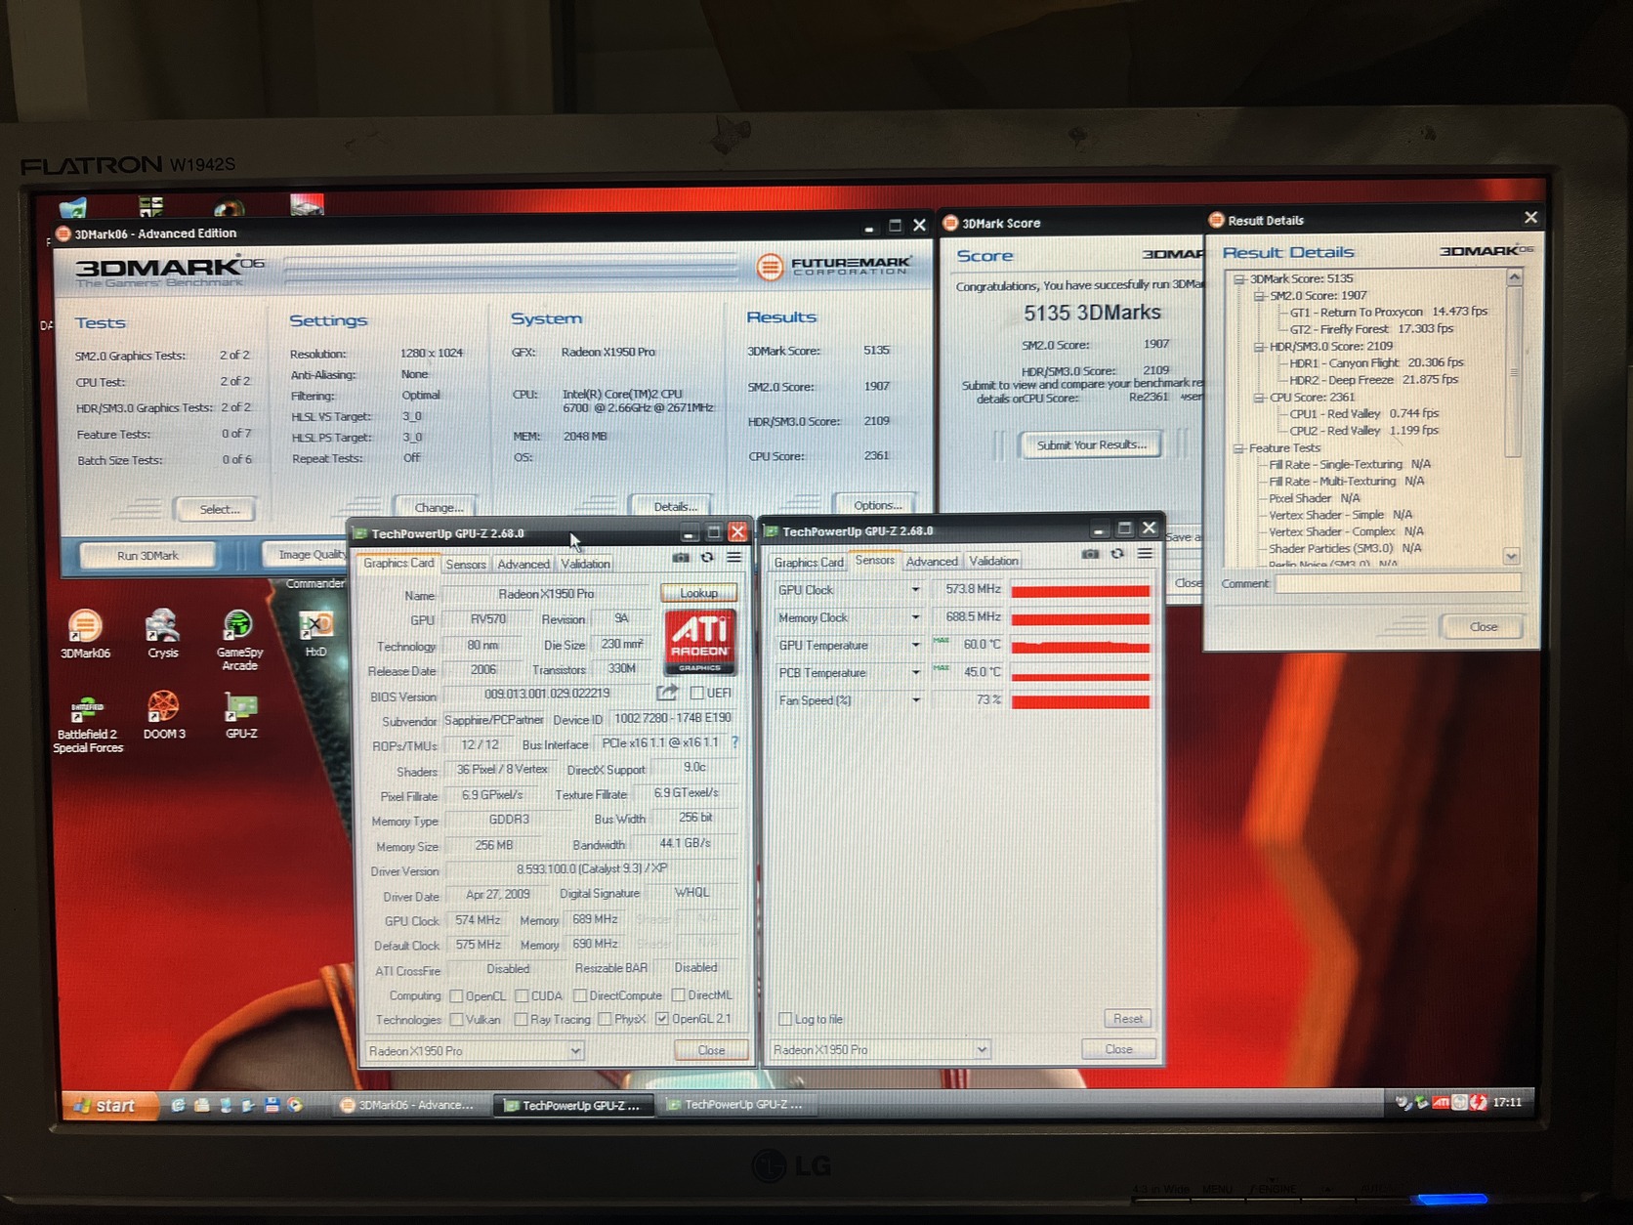Click the Submit Your Results... button
The image size is (1633, 1225).
1091,445
